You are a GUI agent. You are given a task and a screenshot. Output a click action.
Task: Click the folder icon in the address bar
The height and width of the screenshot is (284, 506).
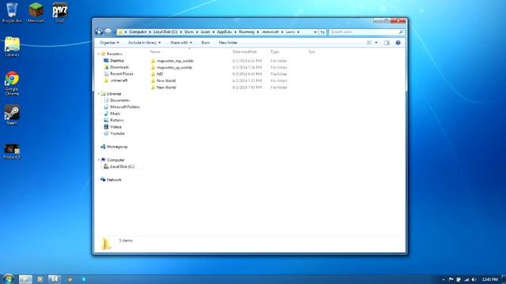(x=120, y=32)
